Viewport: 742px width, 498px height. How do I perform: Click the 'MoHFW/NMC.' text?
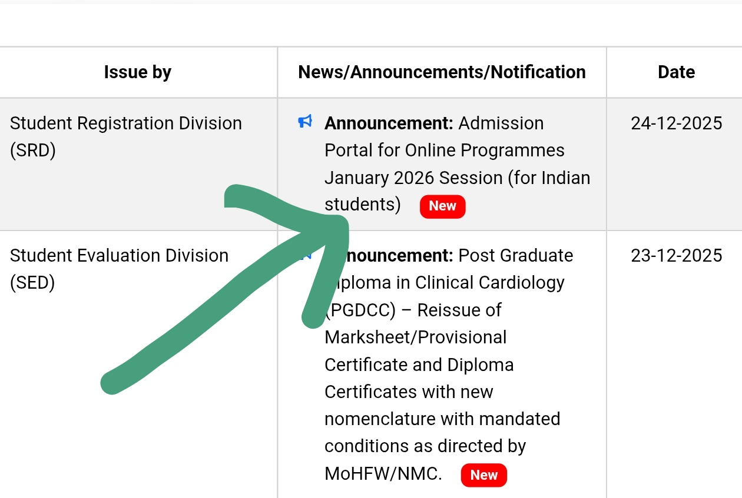[x=383, y=474]
